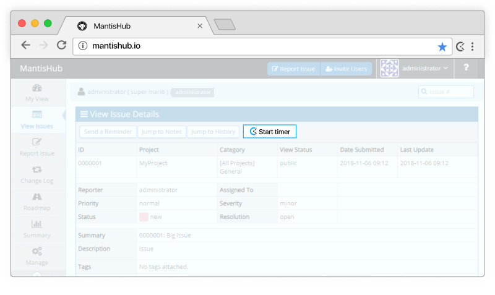Expand the administrator account dropdown
The image size is (495, 295).
click(425, 68)
